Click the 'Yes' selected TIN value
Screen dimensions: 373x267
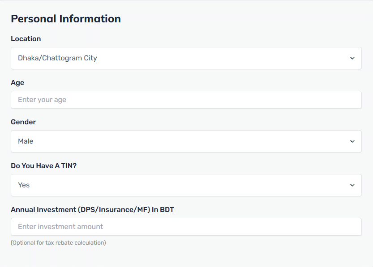(x=24, y=185)
